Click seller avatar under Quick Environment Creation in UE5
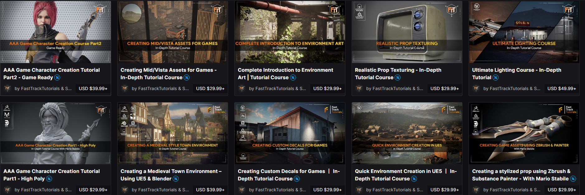 (x=359, y=190)
